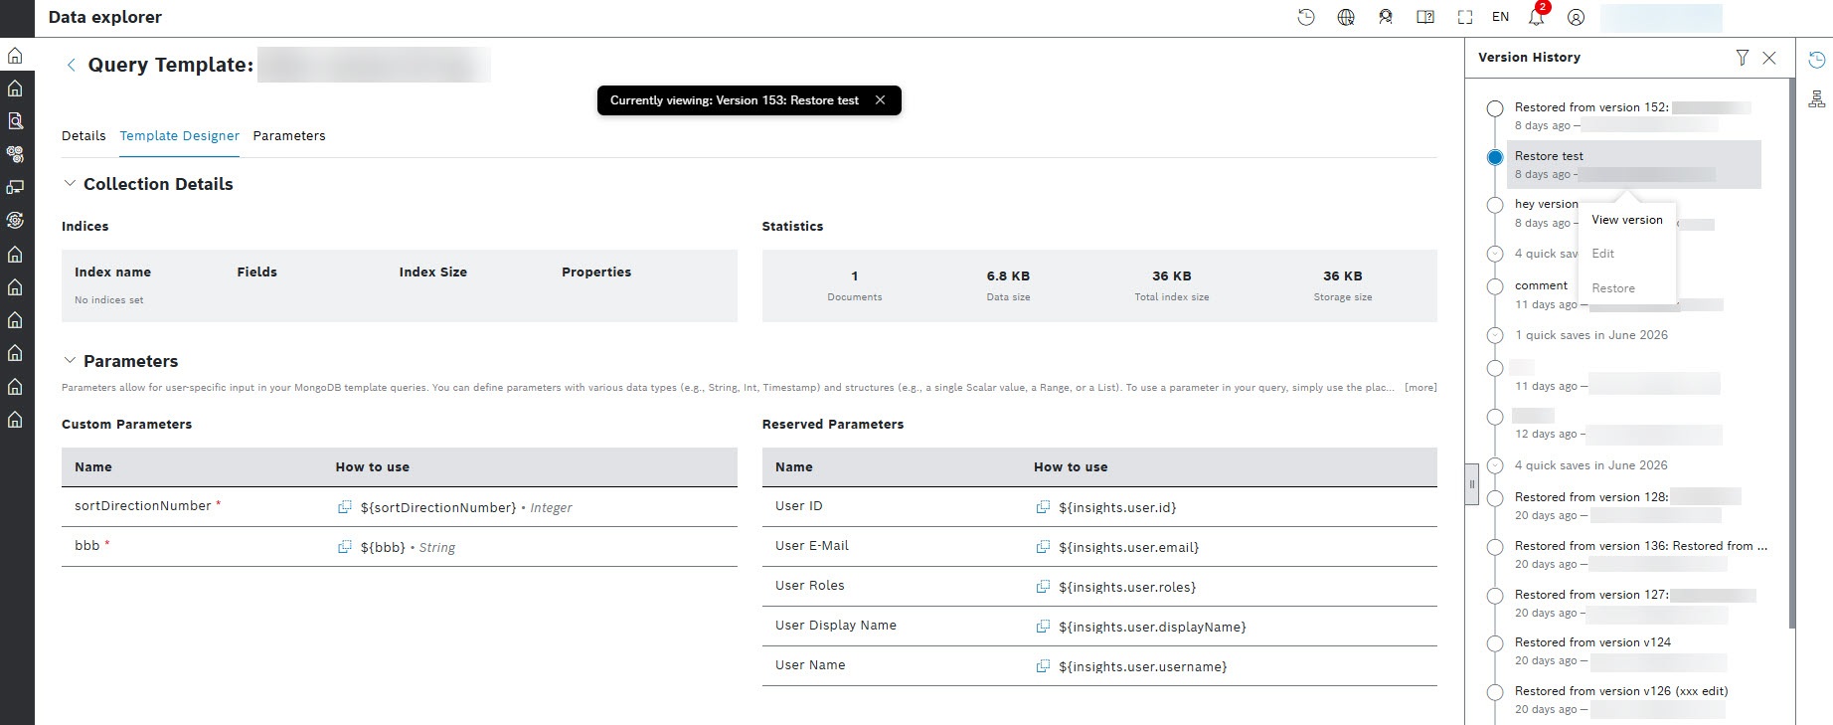Expand the 4 quick saves group under hey version

click(1495, 254)
